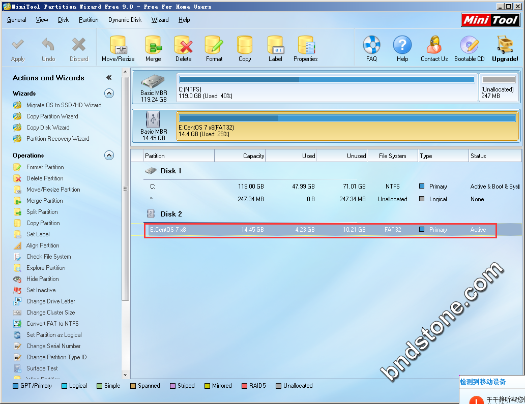Select the Move/Resize toolbar icon
525x404 pixels.
coord(118,45)
